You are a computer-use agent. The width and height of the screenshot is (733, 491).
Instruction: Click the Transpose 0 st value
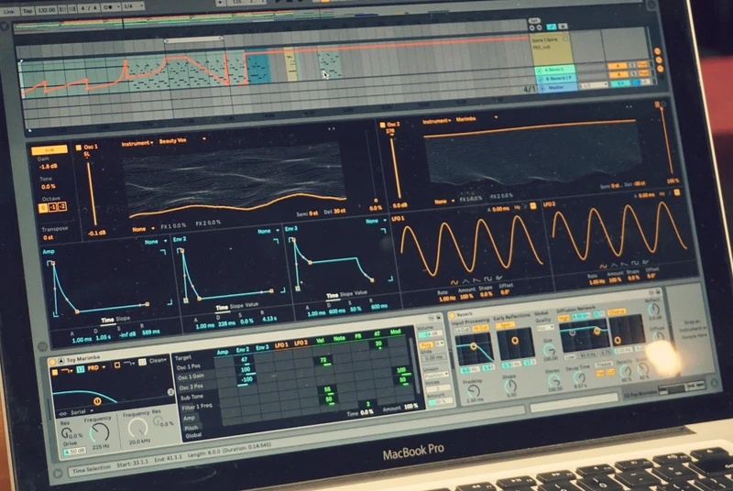[49, 237]
